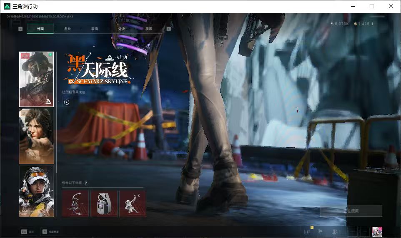The width and height of the screenshot is (401, 238).
Task: Maximize the 三角洲行动 window
Action: point(372,6)
